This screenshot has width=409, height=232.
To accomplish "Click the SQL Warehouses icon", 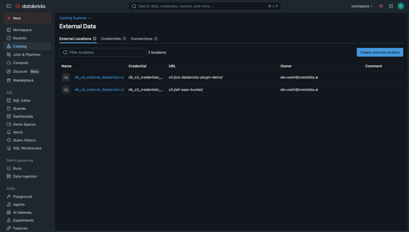I will point(9,148).
